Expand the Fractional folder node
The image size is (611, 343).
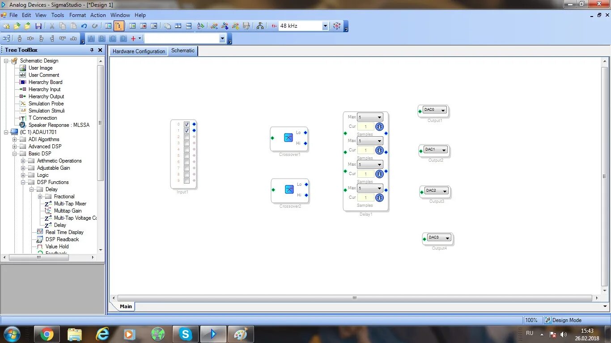pos(40,197)
